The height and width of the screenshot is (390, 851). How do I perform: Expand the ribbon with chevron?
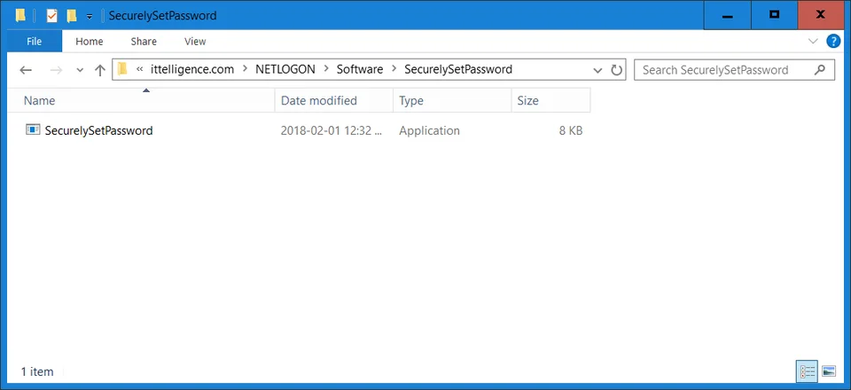coord(813,42)
